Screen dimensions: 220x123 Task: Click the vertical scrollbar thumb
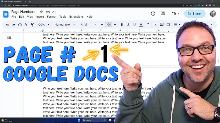click(x=218, y=61)
